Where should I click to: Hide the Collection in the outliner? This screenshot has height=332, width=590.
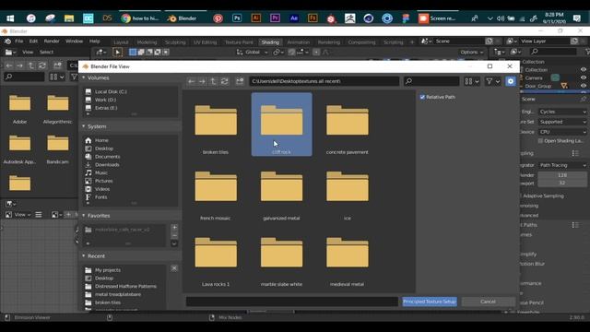584,70
